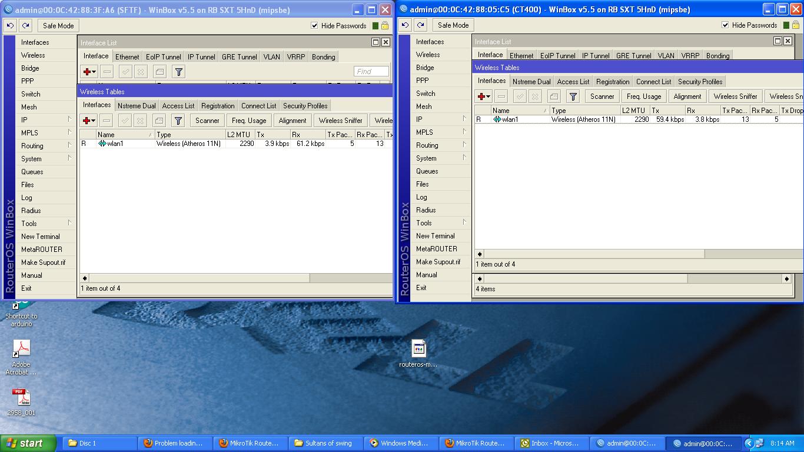Viewport: 804px width, 452px height.
Task: Click horizontal scrollbar thumb in CT400 Wireless Tables
Action: coord(593,254)
